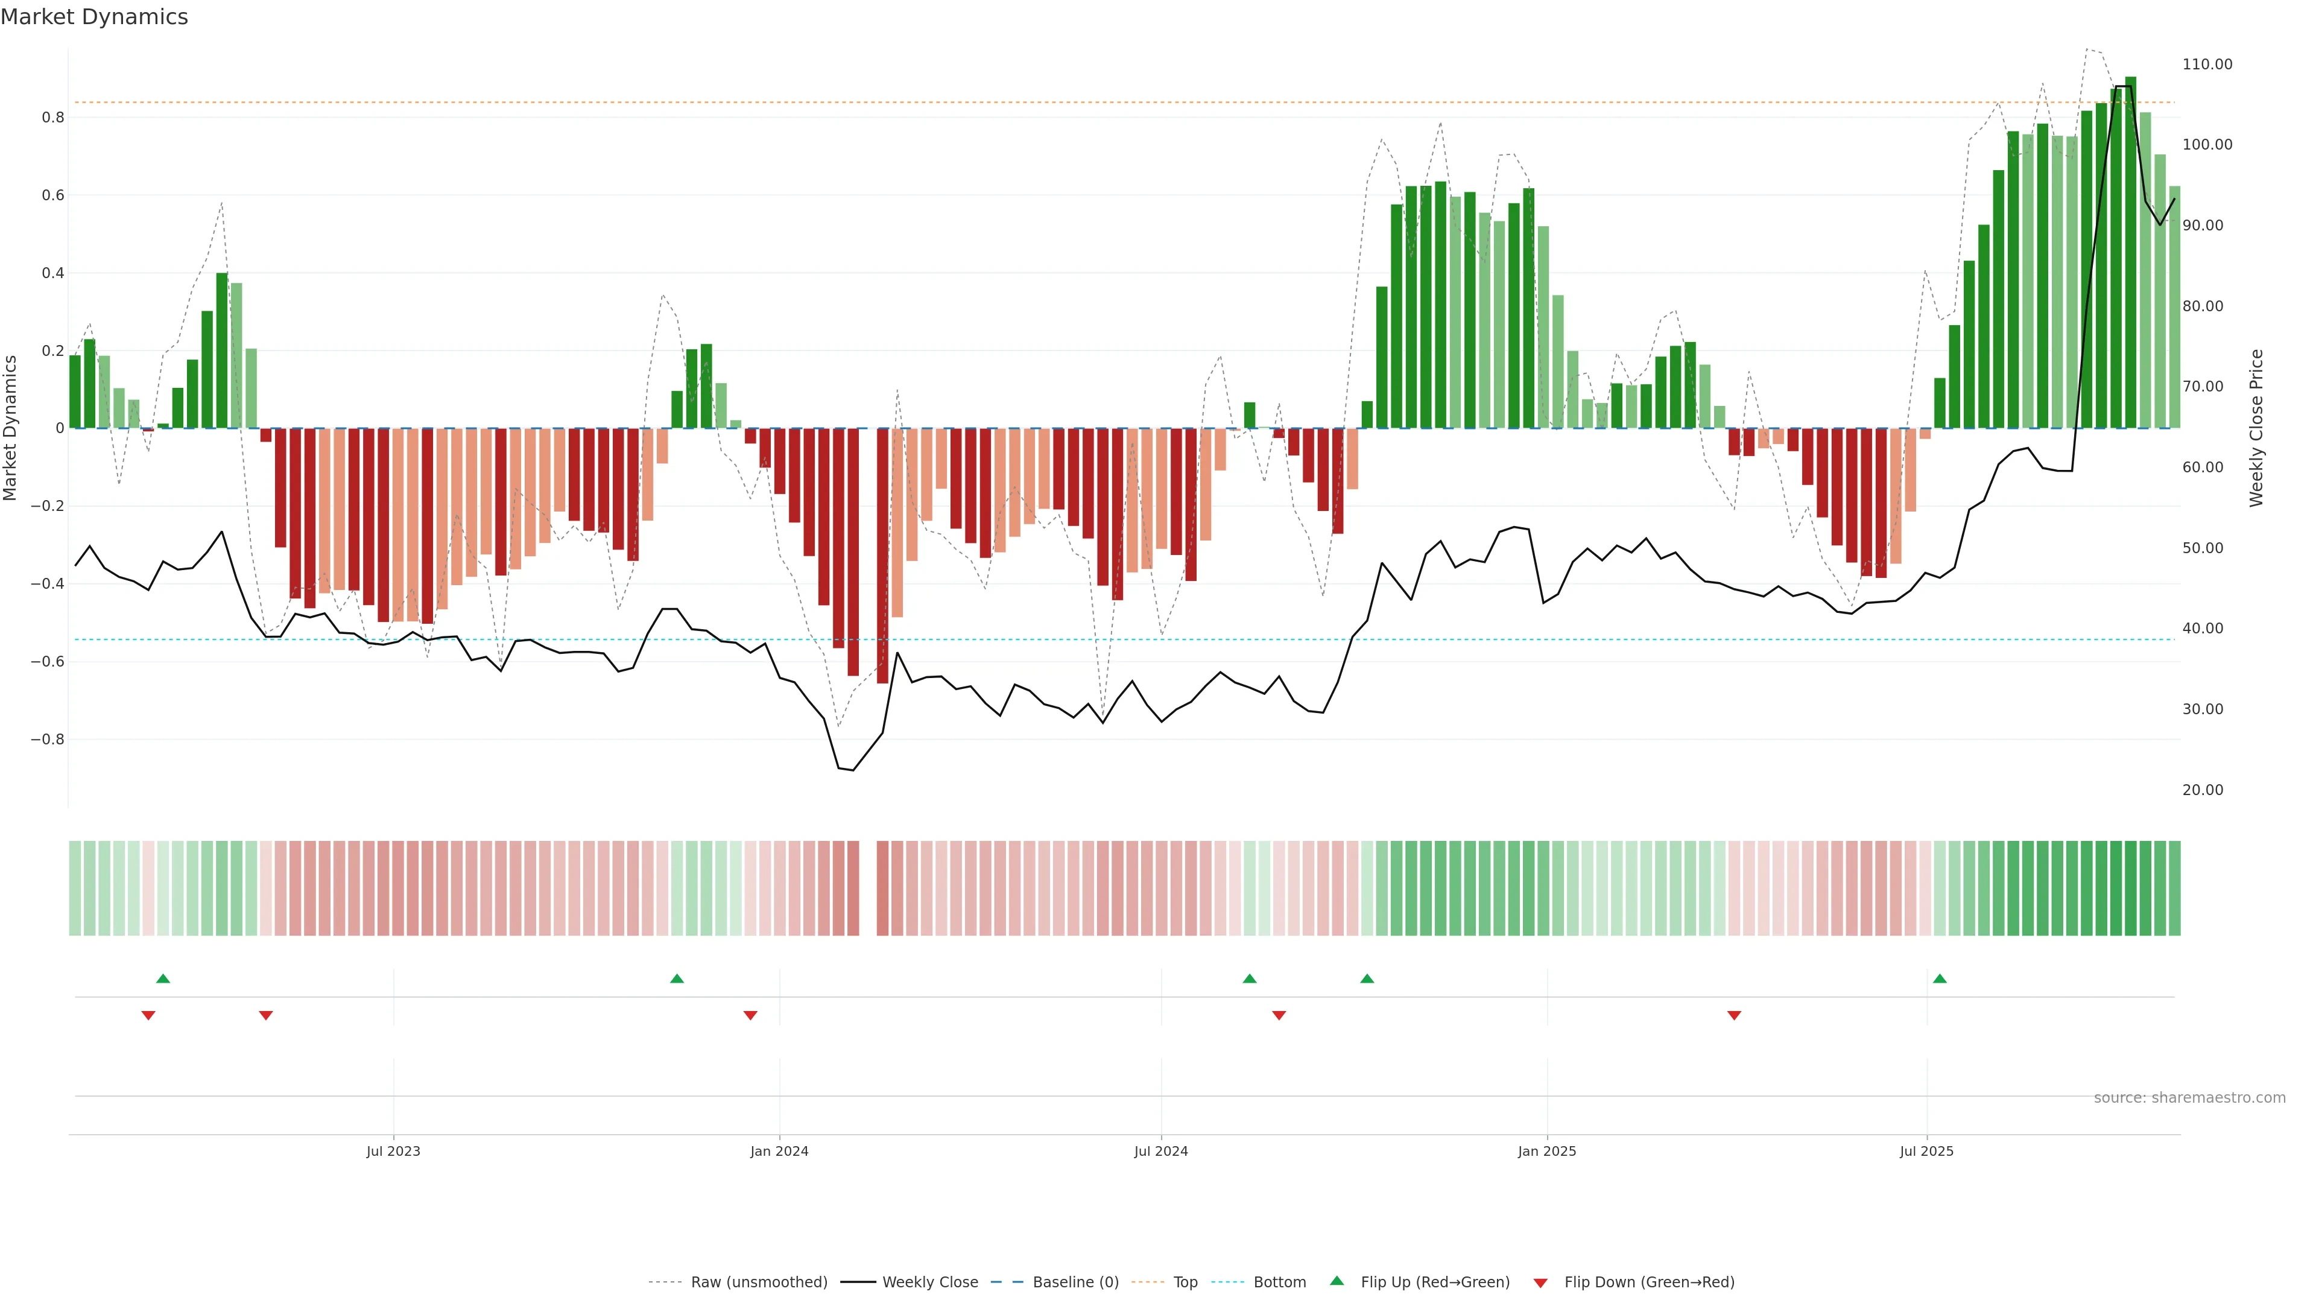Viewport: 2316px width, 1303px height.
Task: Click the first green flip-up marker
Action: point(163,978)
